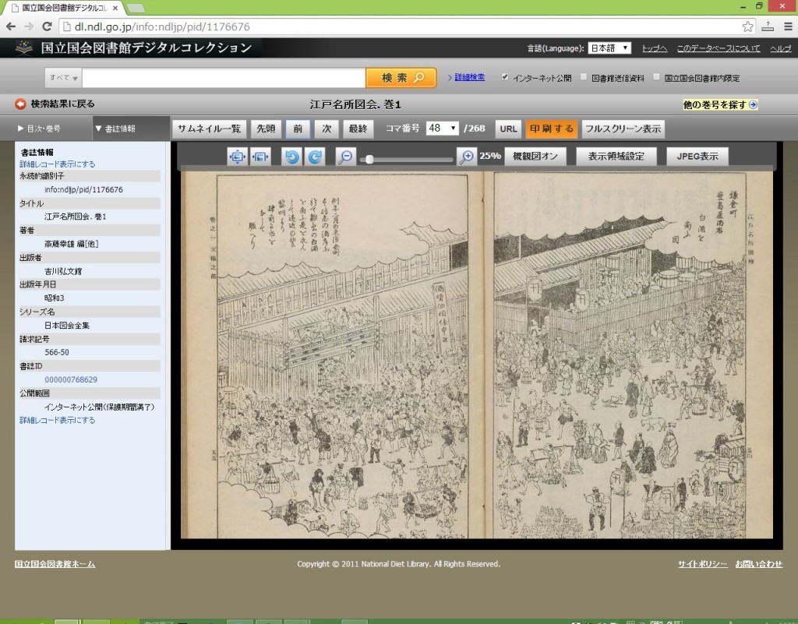Open Chrome menu hamburger icon
This screenshot has height=624, width=798.
788,26
